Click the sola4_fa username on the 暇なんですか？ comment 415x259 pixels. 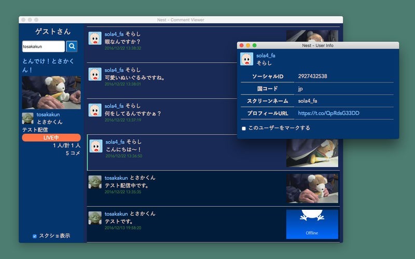point(114,34)
